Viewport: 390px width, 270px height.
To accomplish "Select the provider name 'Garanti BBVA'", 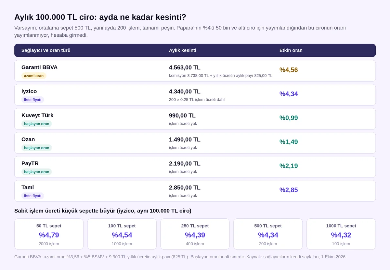I will [39, 67].
